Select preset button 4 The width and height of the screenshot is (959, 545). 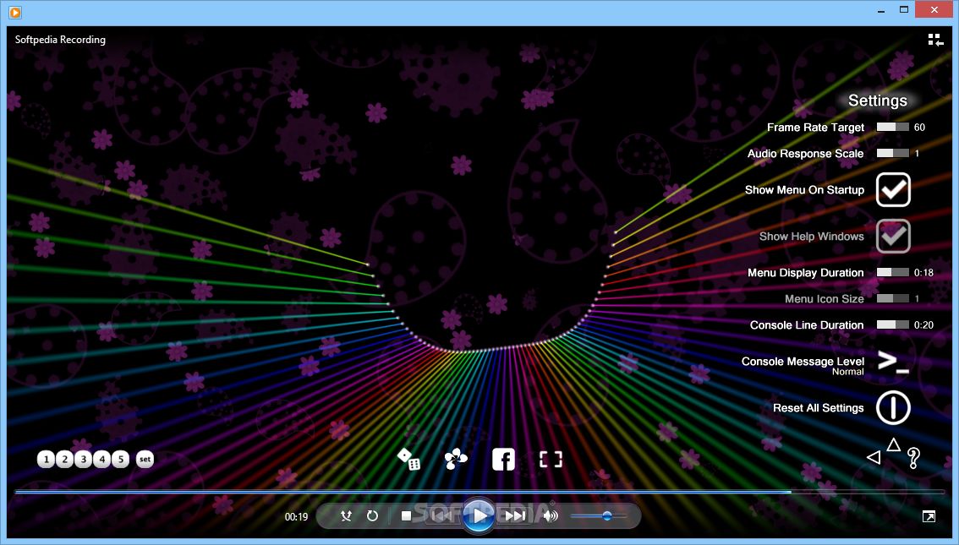pos(102,459)
